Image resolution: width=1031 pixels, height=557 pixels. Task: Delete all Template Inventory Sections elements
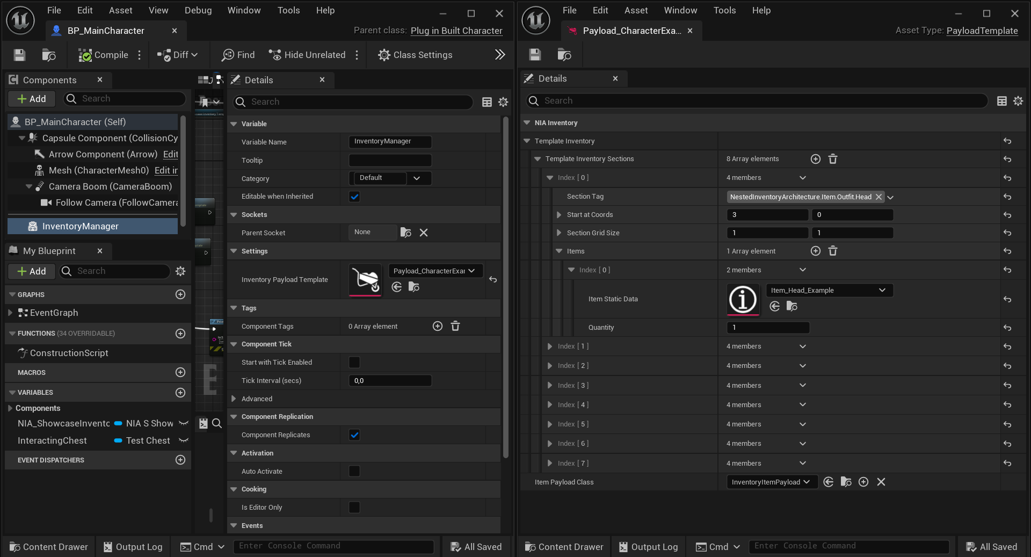coord(833,159)
